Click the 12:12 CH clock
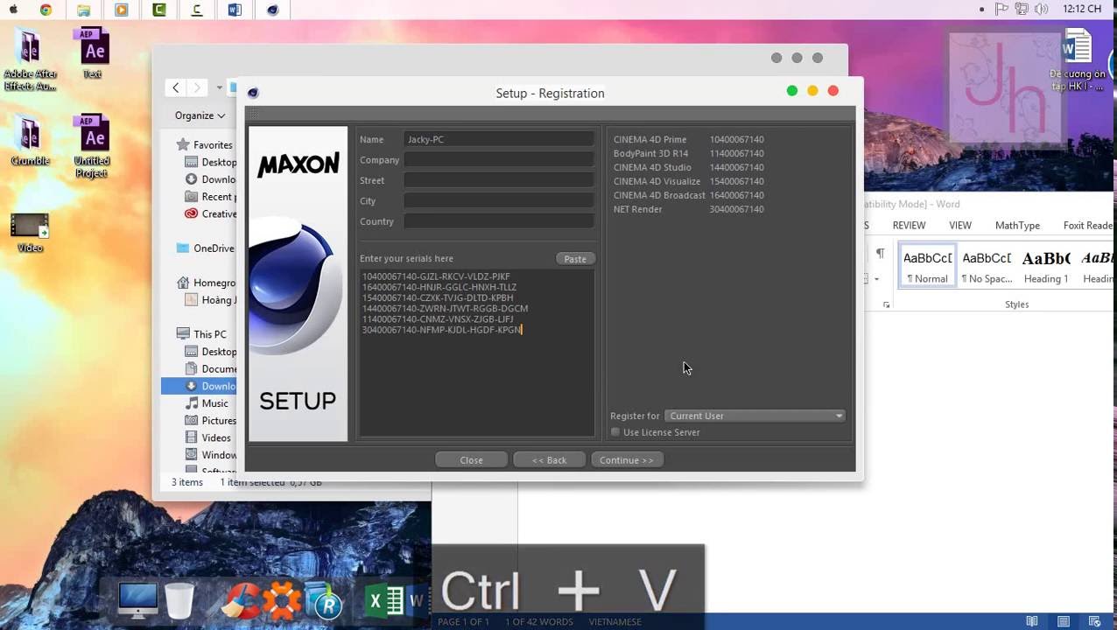This screenshot has height=630, width=1117. tap(1082, 9)
